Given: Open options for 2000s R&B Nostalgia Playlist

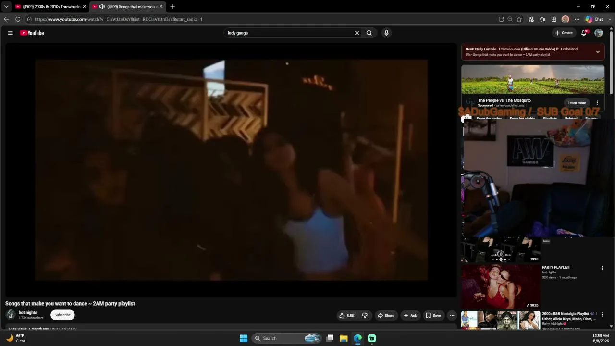Looking at the screenshot, I should [602, 314].
